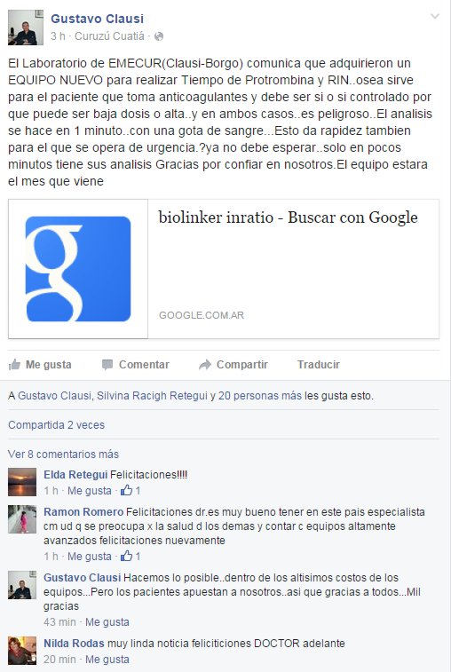Screen dimensions: 451x672
Task: Like Gustavo Clausi's reply comment via Me gusta
Action: (107, 622)
